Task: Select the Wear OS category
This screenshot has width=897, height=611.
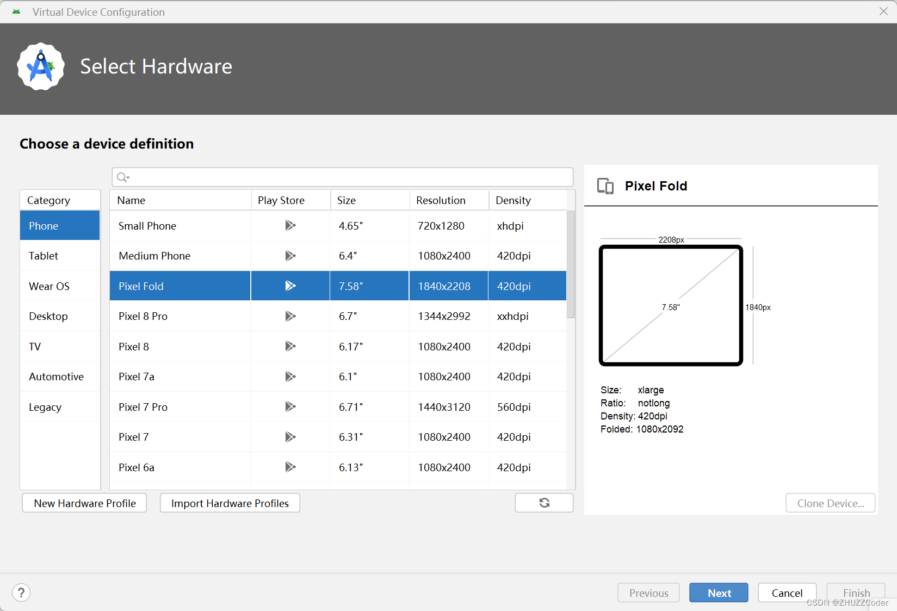Action: click(x=60, y=286)
